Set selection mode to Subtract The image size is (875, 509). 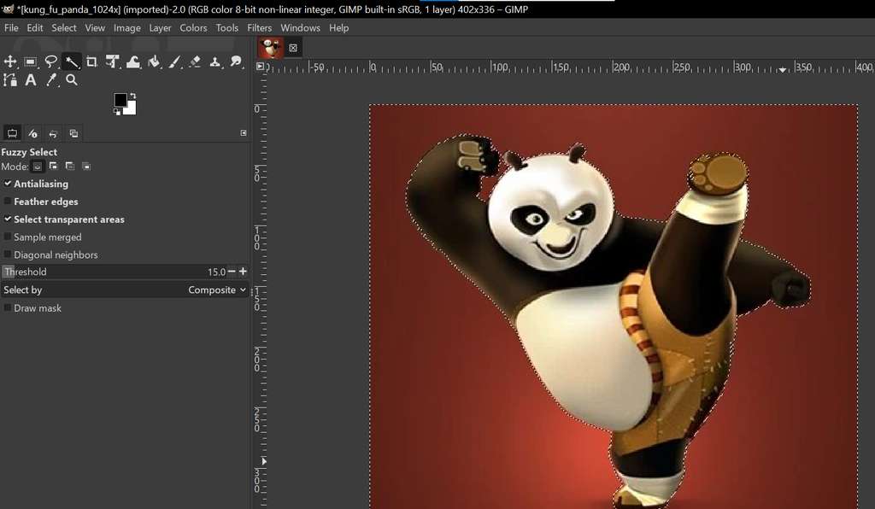[x=70, y=167]
